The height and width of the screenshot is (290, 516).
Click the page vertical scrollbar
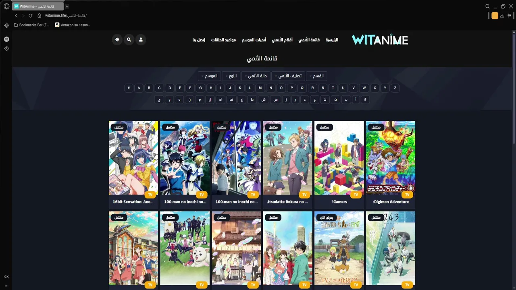514,89
